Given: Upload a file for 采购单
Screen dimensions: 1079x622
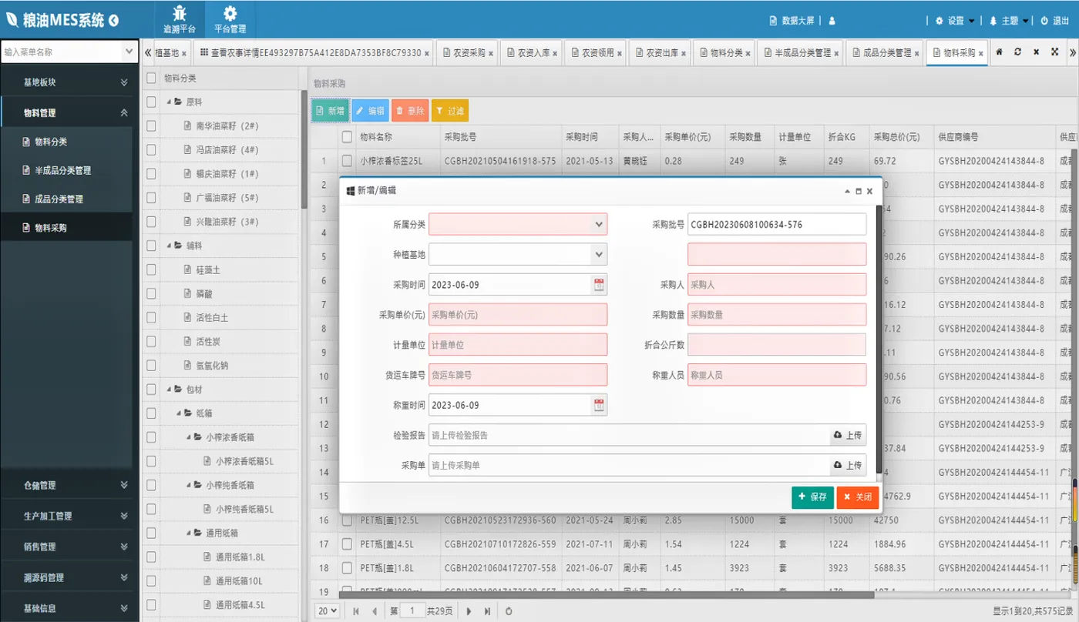Looking at the screenshot, I should (x=848, y=465).
